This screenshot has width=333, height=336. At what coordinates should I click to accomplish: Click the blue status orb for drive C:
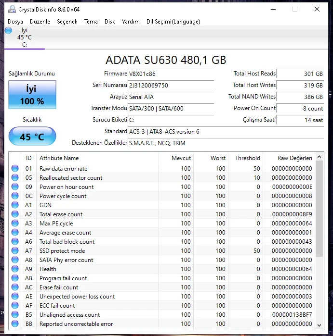[x=8, y=30]
